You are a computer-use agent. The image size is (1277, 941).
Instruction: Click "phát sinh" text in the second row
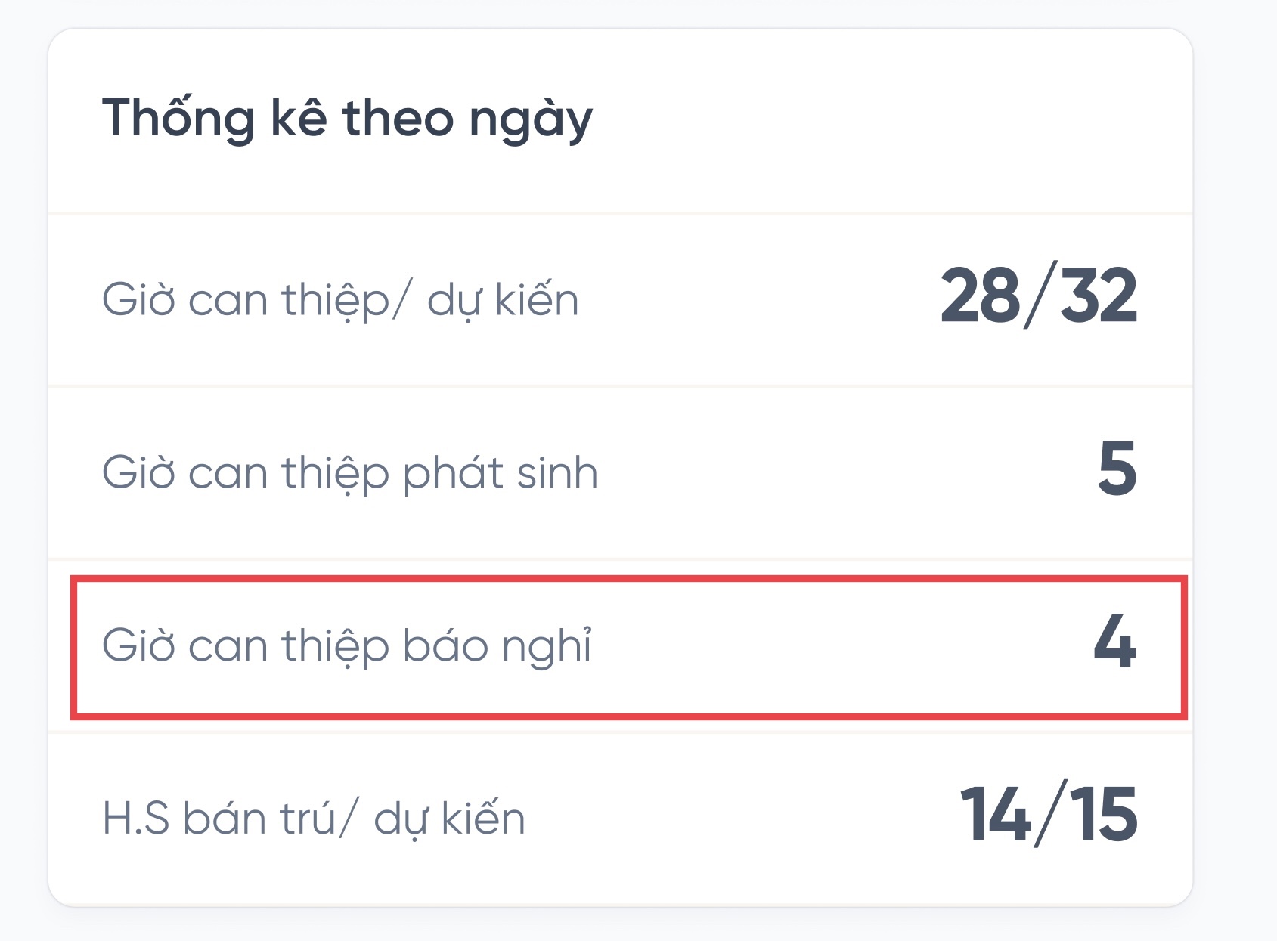[x=500, y=473]
